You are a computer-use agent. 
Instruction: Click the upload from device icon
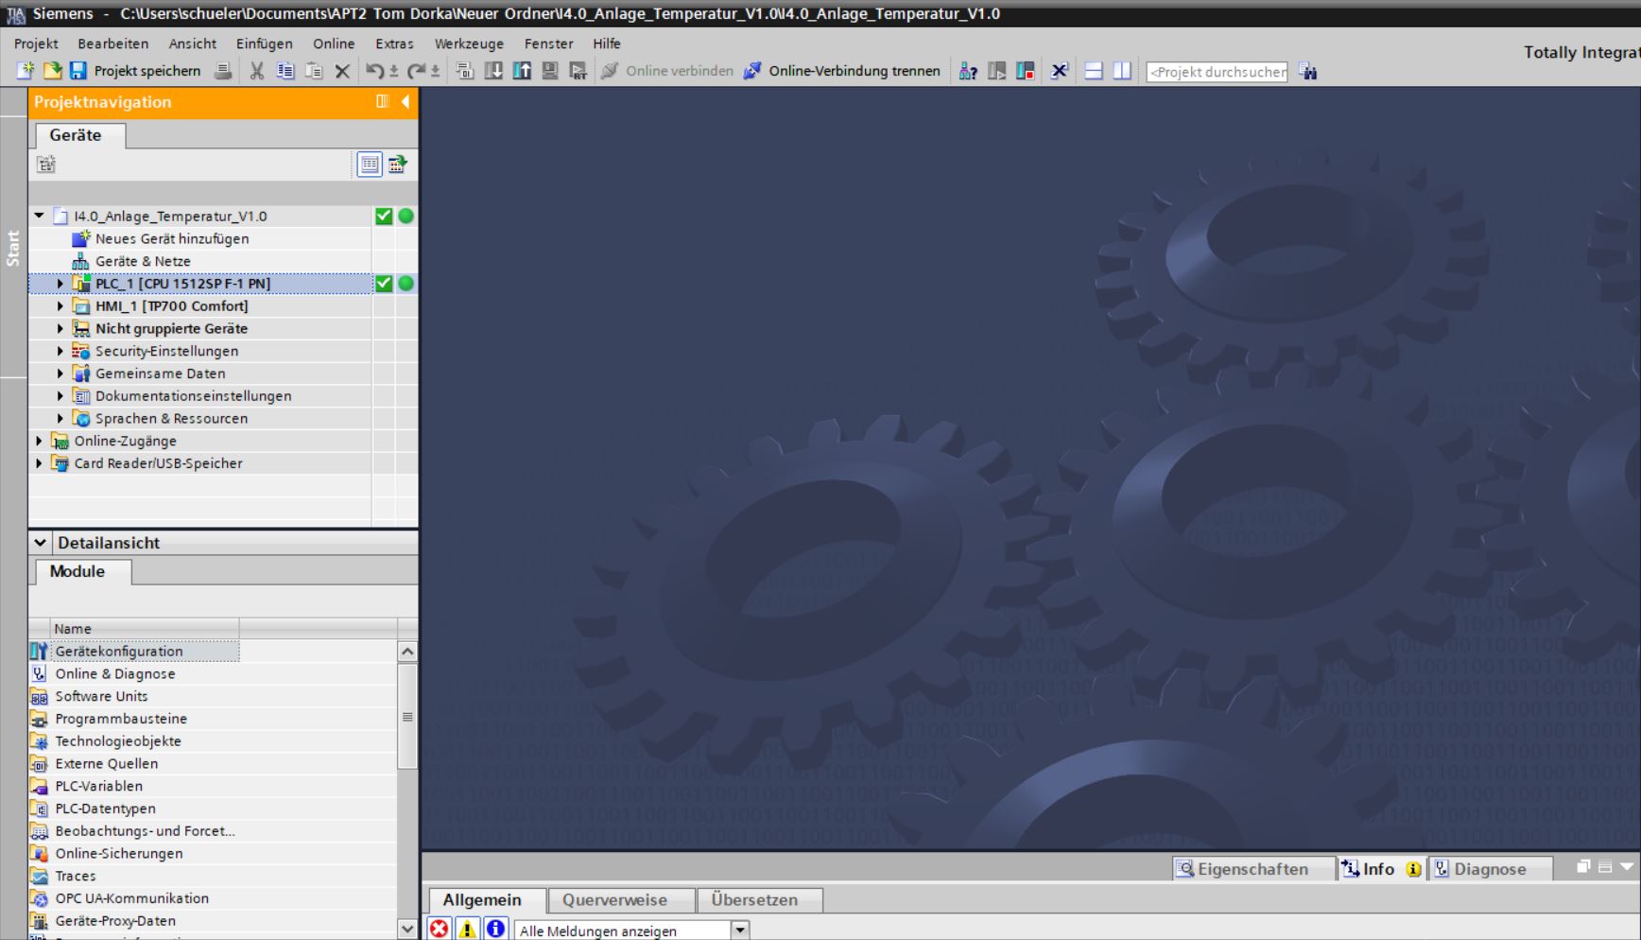coord(522,71)
